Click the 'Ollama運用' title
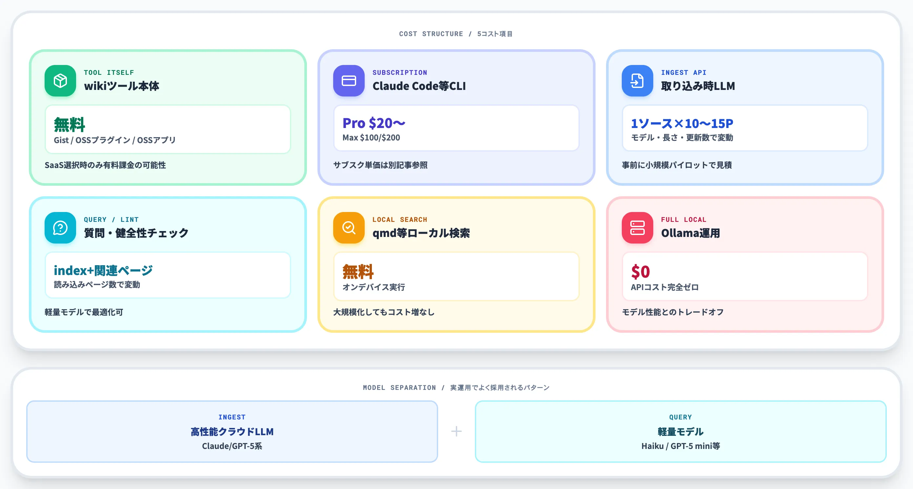The width and height of the screenshot is (913, 489). coord(690,233)
